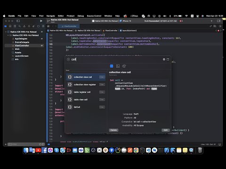Toggle library detail view button
The height and width of the screenshot is (169, 226).
(168, 59)
